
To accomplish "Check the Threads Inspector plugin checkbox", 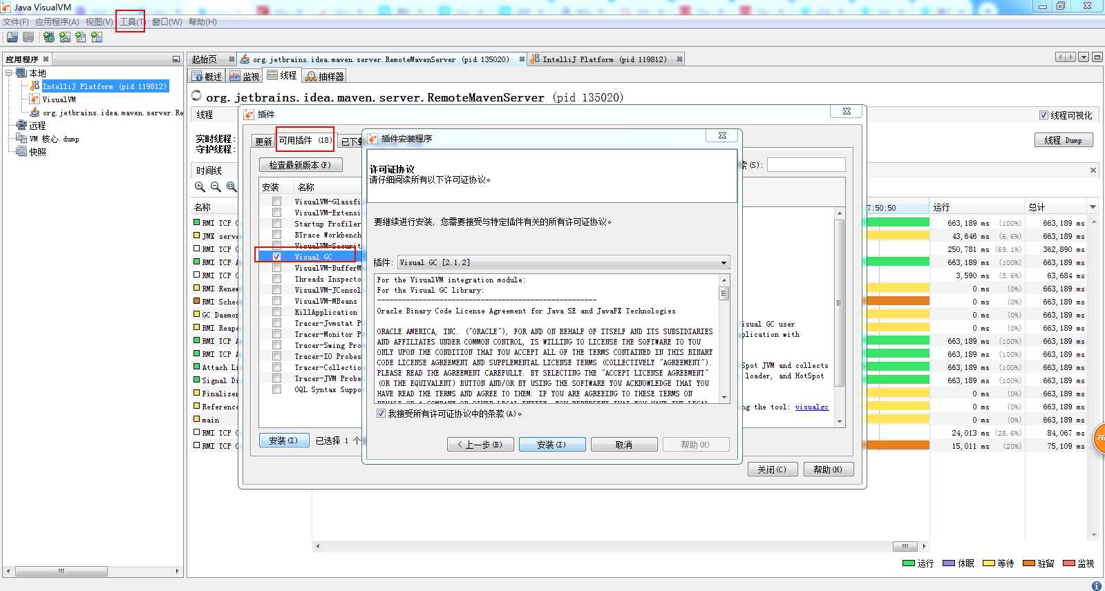I will [x=276, y=279].
